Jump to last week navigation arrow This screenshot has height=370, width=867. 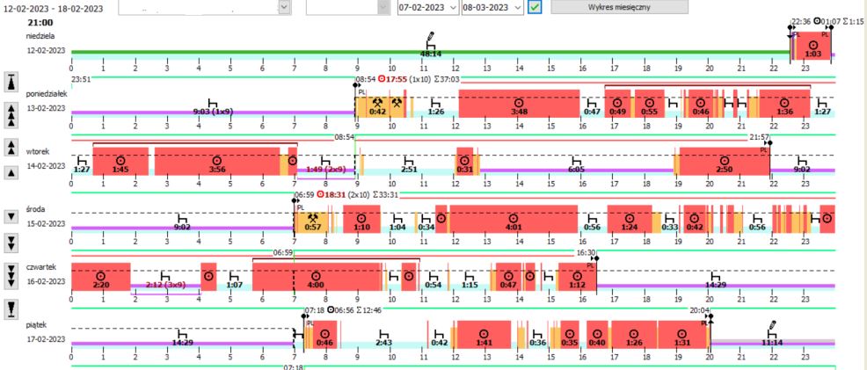click(x=11, y=308)
